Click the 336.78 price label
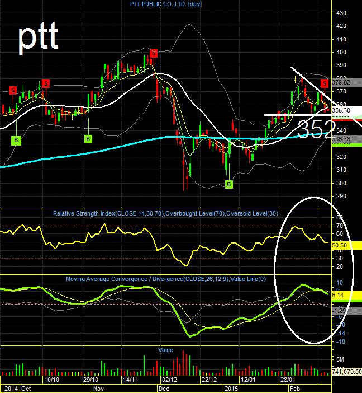 tap(347, 139)
